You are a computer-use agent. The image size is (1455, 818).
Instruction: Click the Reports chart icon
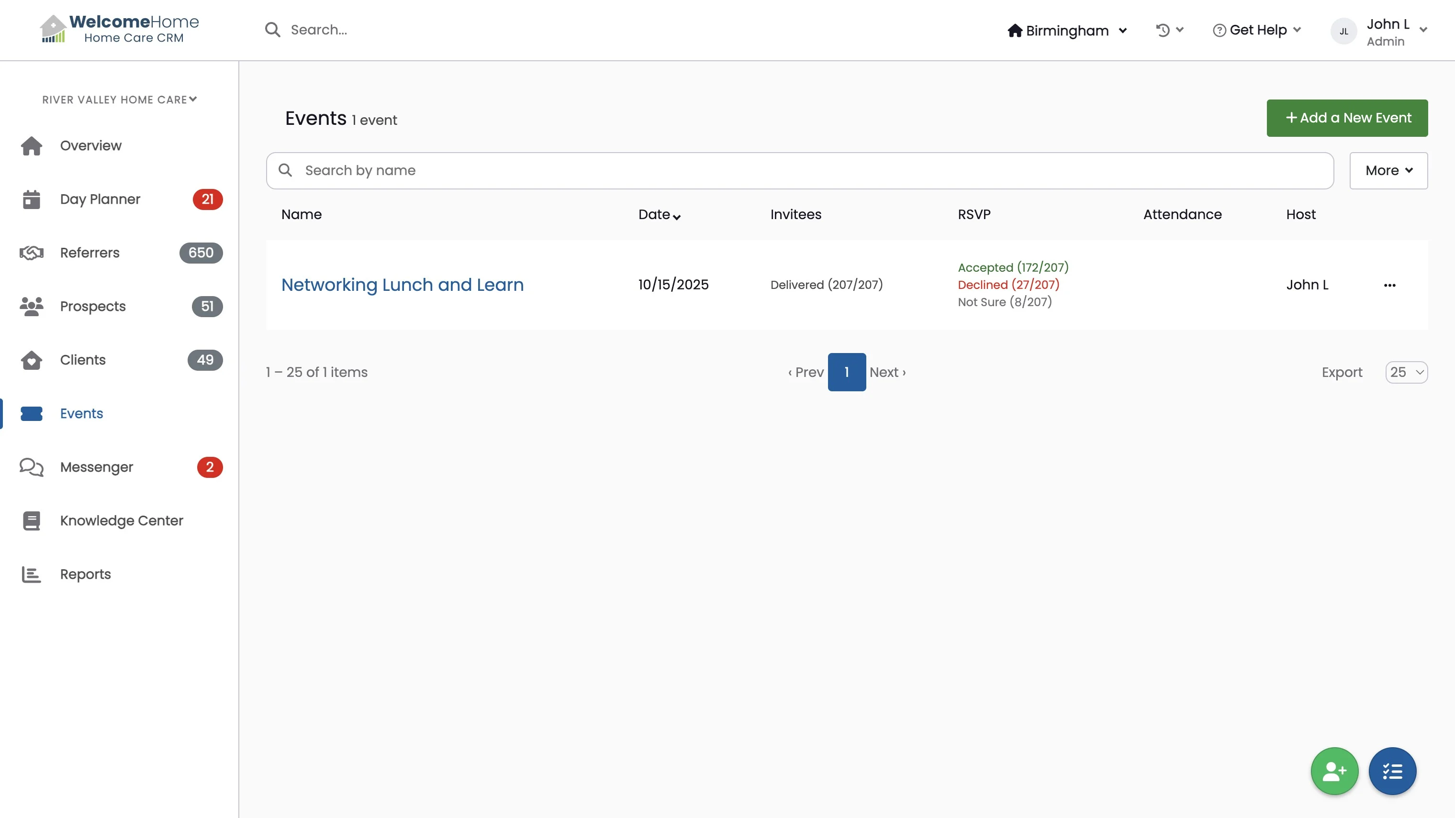tap(32, 575)
